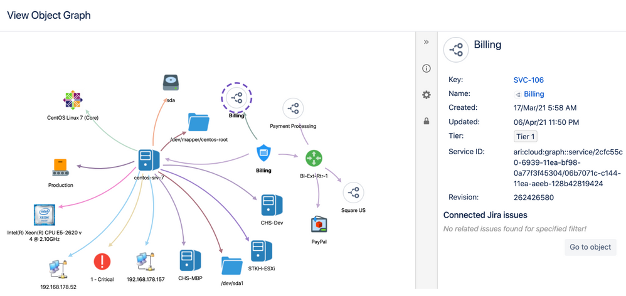Click the 'STKH-ESXi' node label
Screen dimensions: 626x296
click(x=262, y=268)
